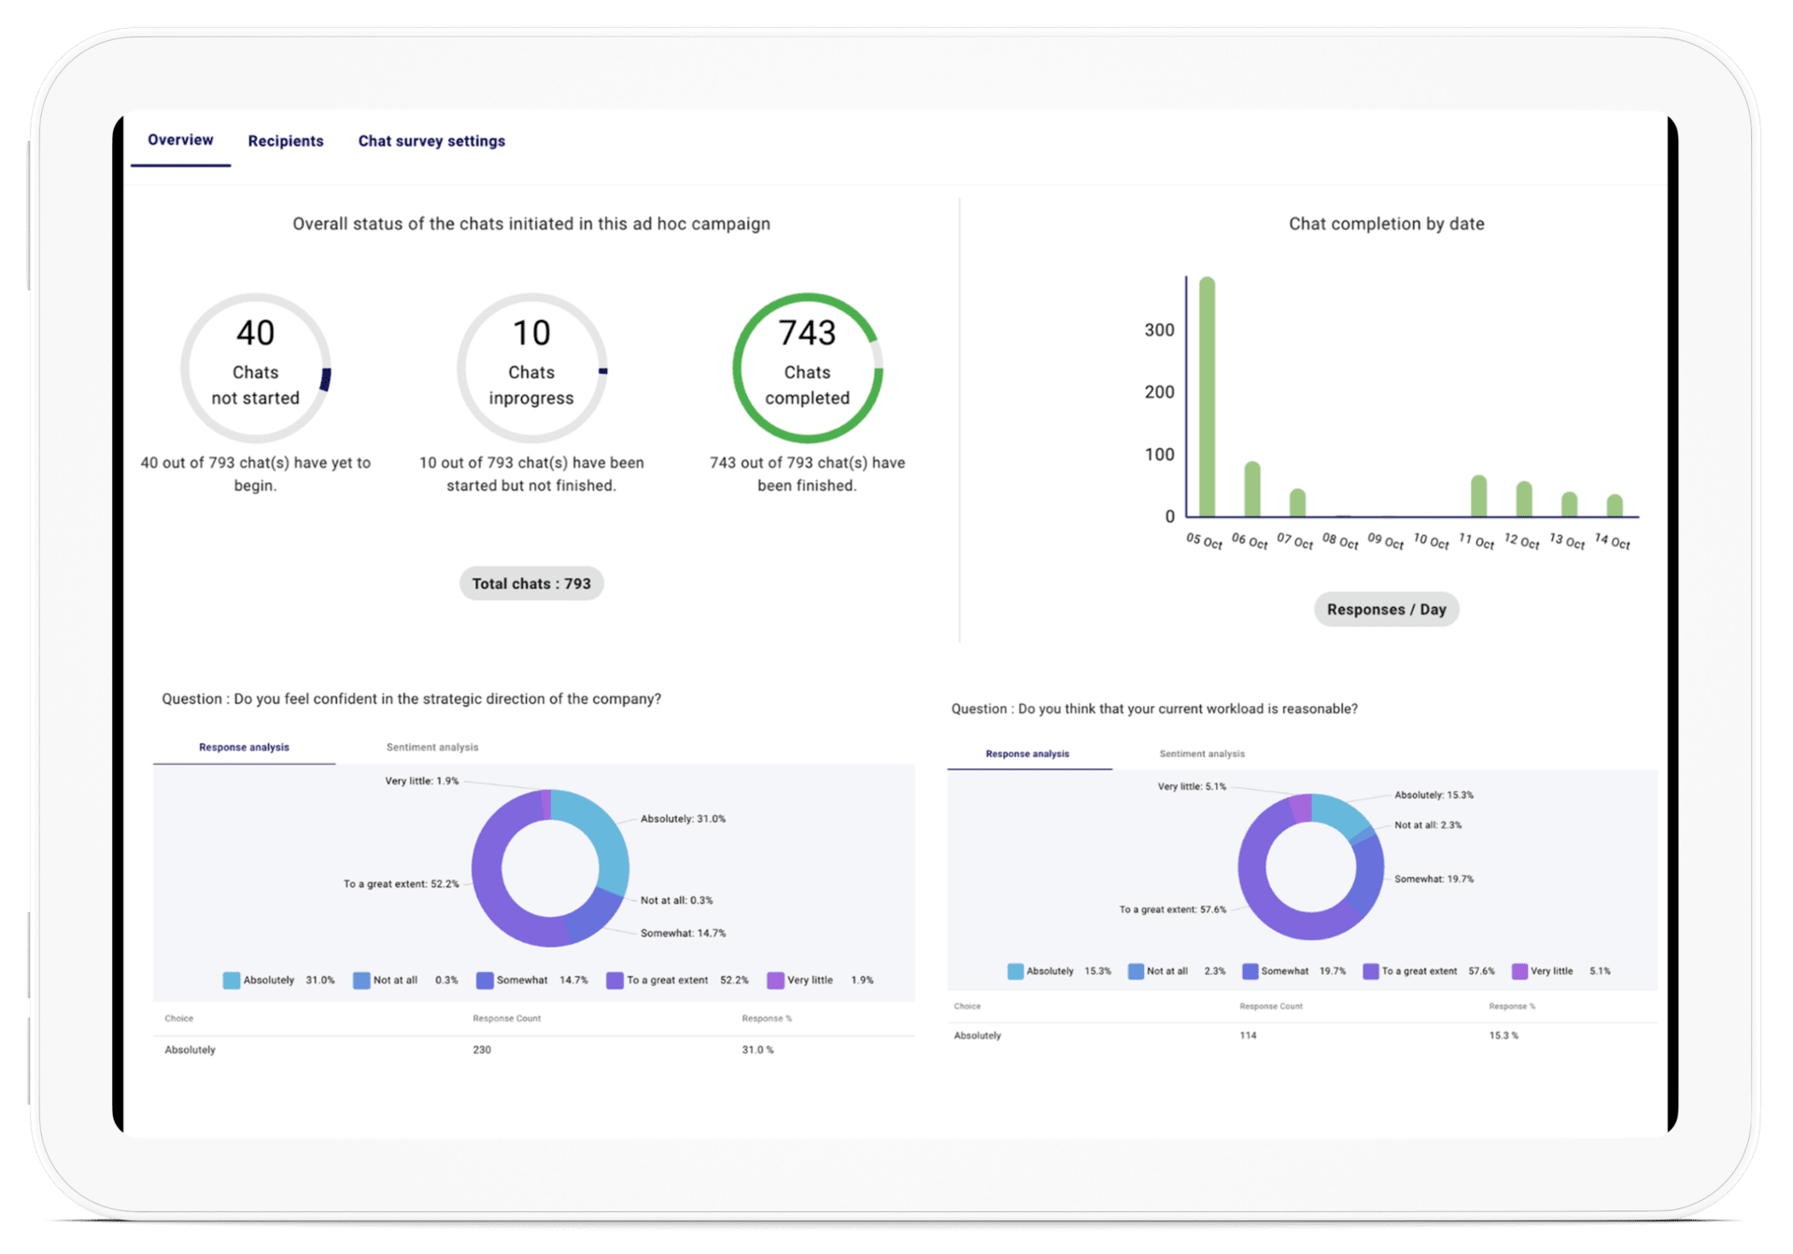The width and height of the screenshot is (1793, 1254).
Task: Click the Responses / Day button
Action: [x=1386, y=610]
